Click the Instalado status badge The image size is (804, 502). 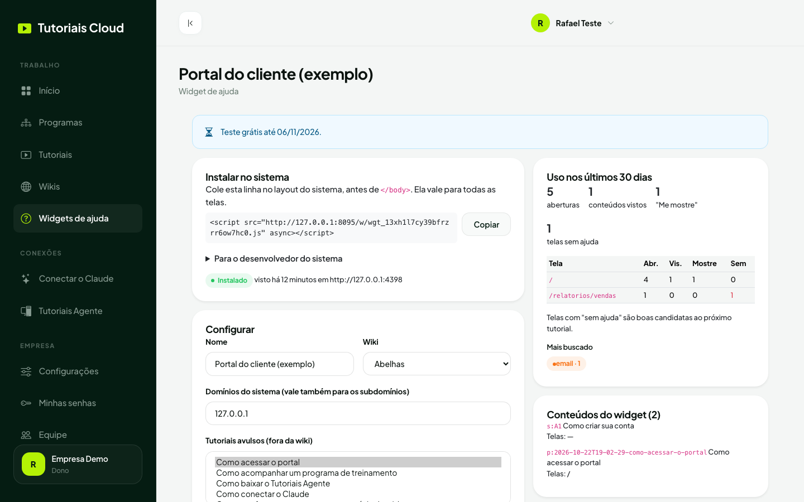coord(229,280)
